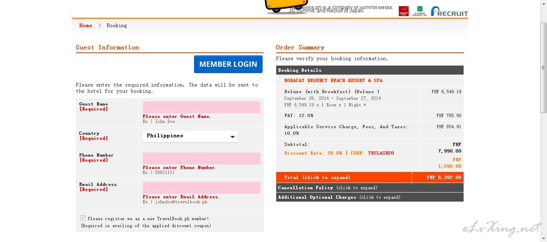This screenshot has width=547, height=242.
Task: Click the Order Summary heading
Action: [300, 47]
